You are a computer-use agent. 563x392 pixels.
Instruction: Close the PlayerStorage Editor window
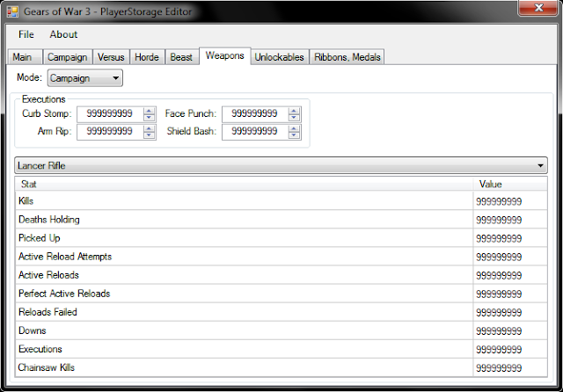(x=537, y=8)
